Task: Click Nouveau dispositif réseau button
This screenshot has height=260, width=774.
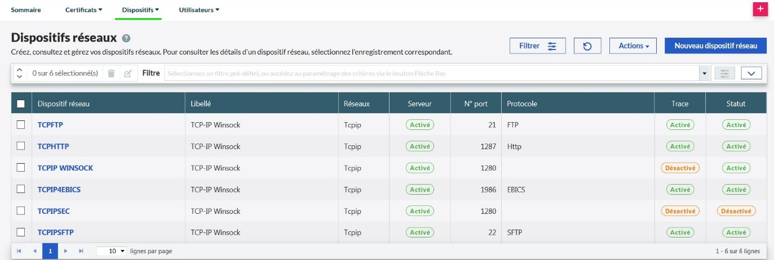Action: 715,46
